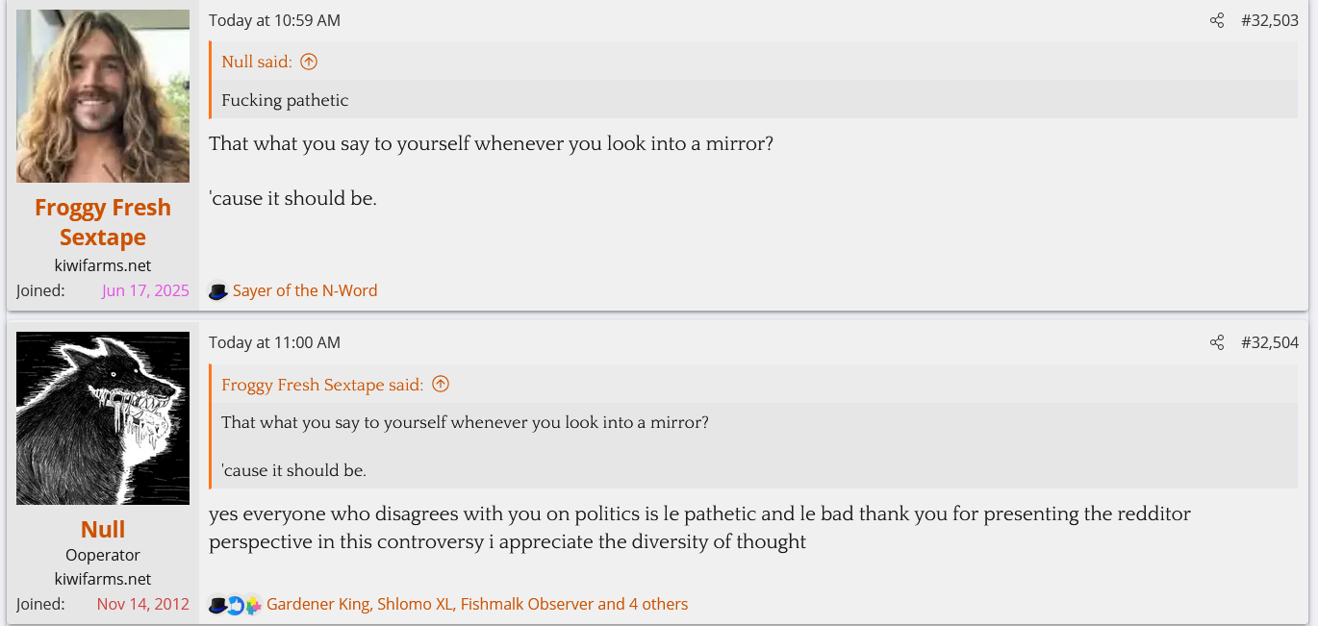Click "Today at 10:59 AM" timestamp

(x=274, y=20)
